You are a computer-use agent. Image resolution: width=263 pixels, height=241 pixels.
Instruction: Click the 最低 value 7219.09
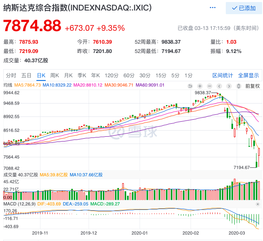point(29,51)
